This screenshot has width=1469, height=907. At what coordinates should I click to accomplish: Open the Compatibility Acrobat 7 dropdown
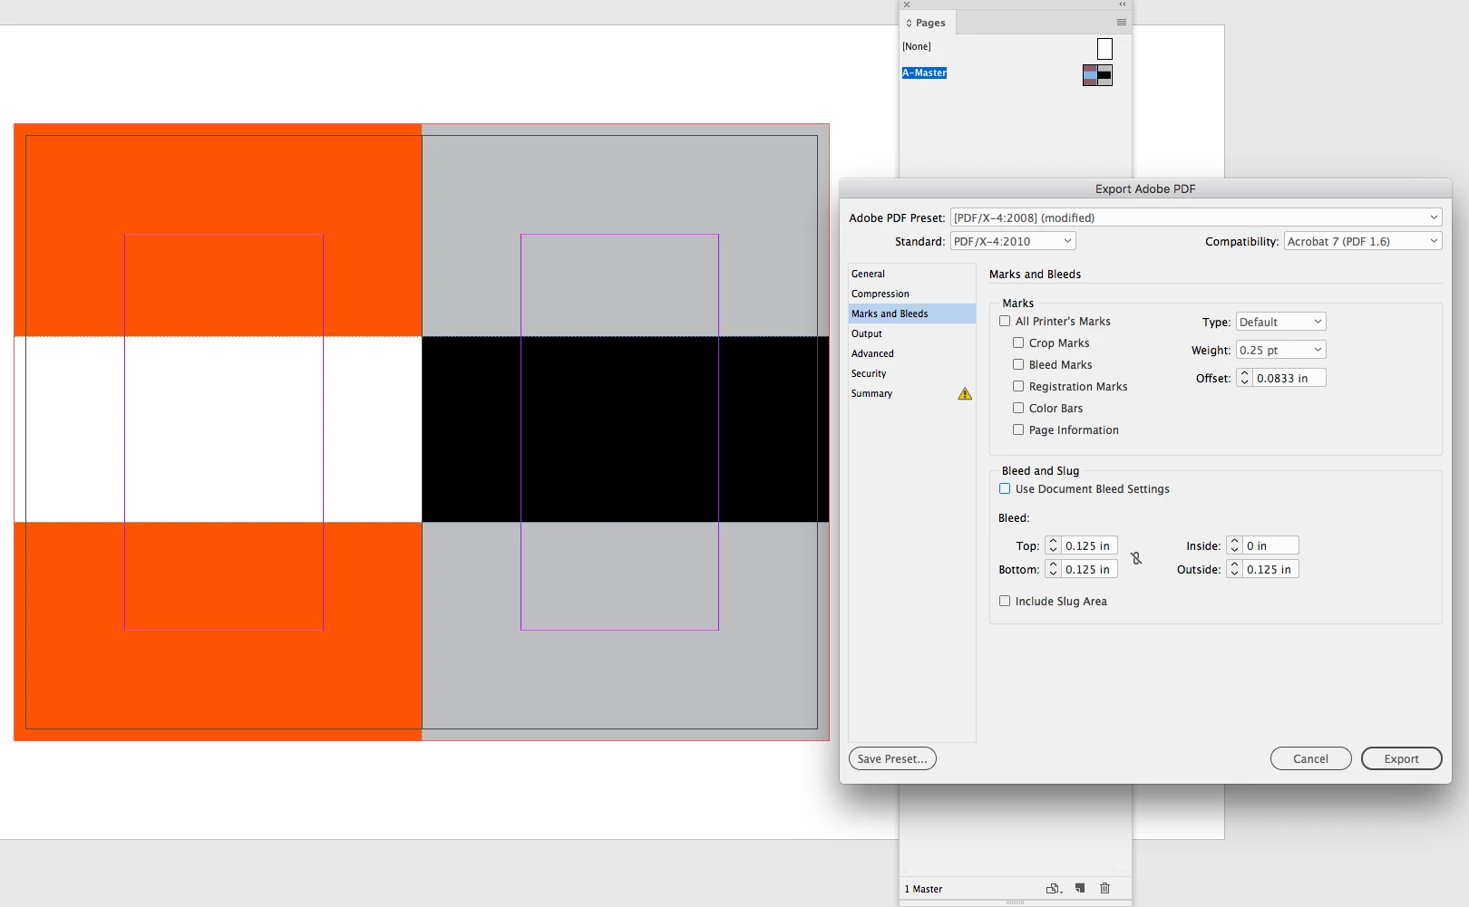[1363, 241]
